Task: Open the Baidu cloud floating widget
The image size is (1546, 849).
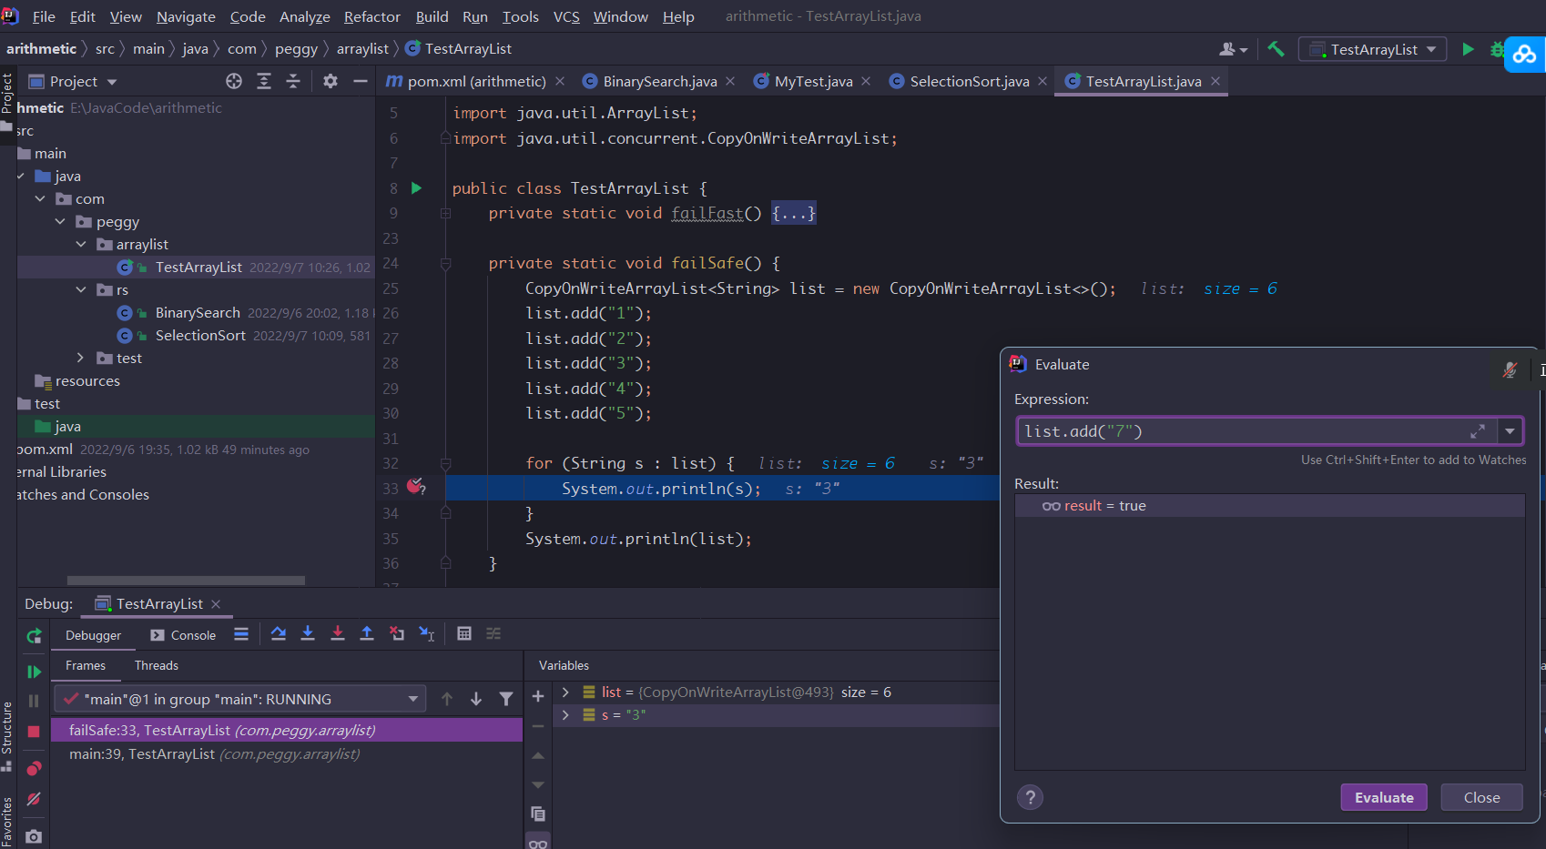Action: click(x=1525, y=55)
